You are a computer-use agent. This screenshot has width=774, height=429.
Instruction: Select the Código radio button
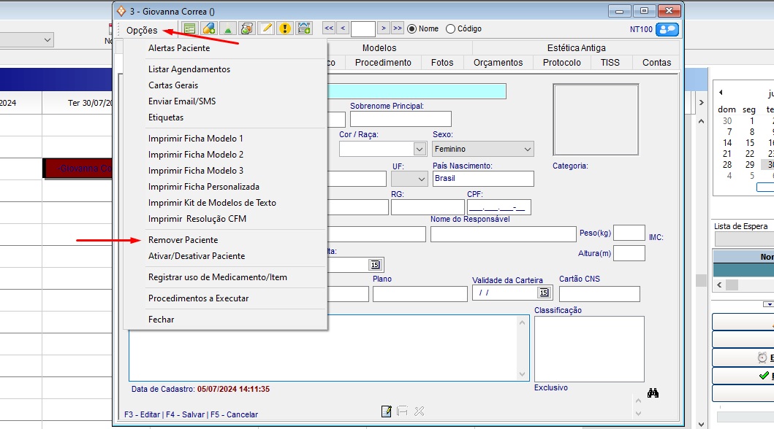(x=450, y=29)
